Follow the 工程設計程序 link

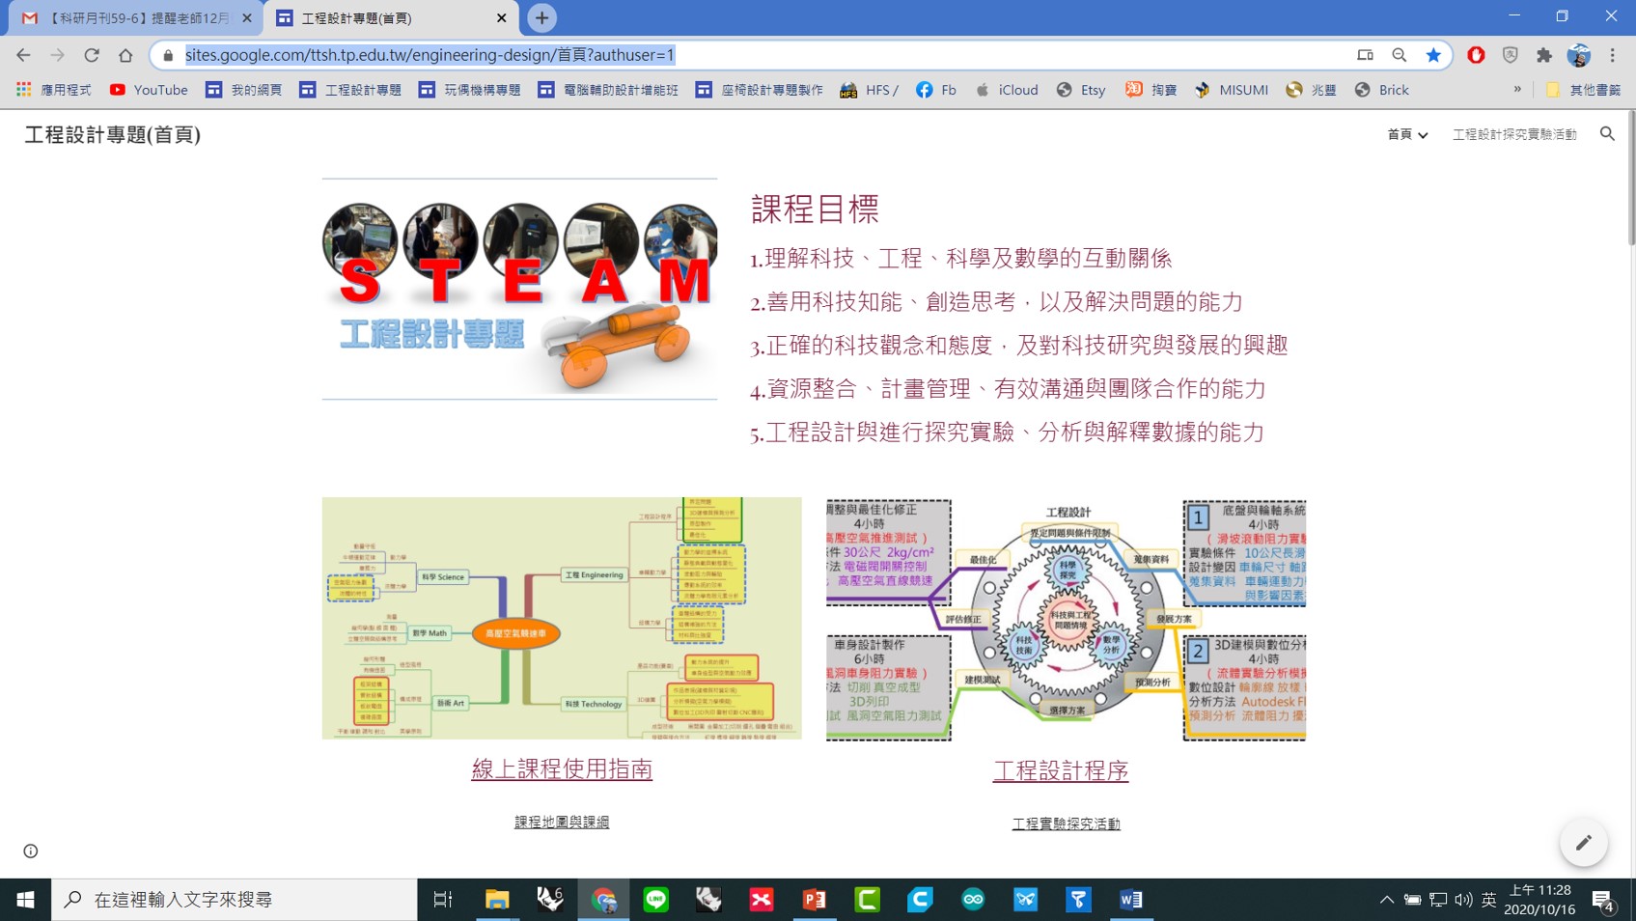pos(1060,770)
